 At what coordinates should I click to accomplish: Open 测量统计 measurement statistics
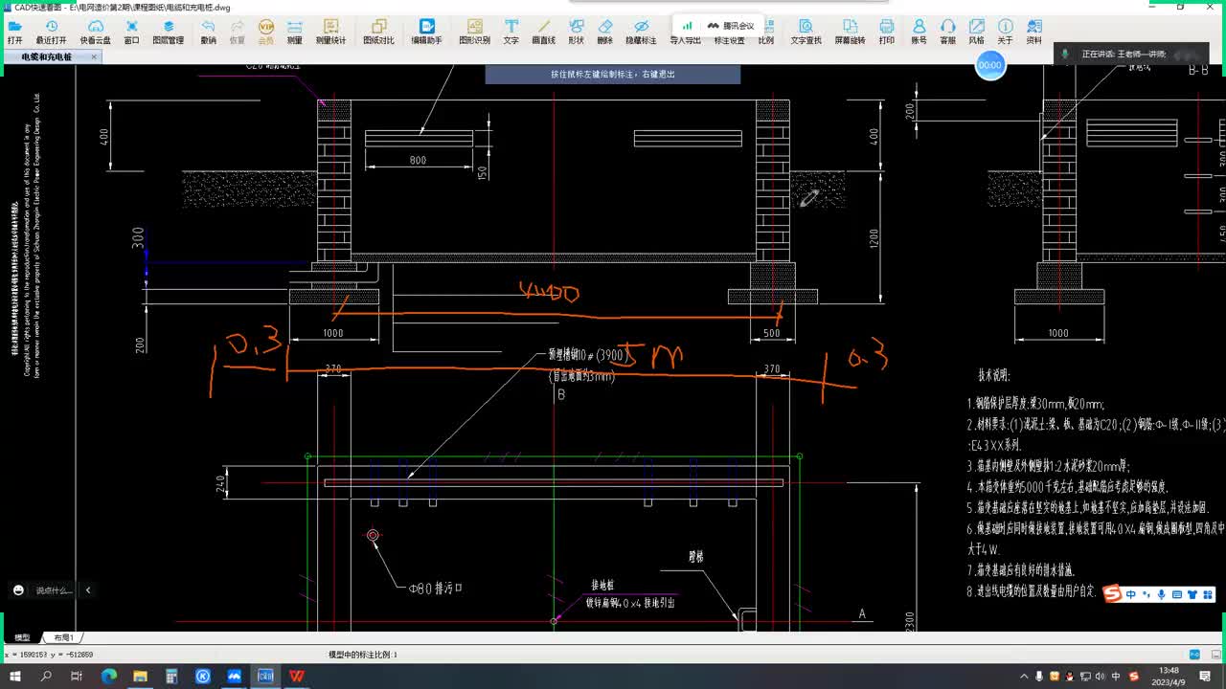[330, 33]
